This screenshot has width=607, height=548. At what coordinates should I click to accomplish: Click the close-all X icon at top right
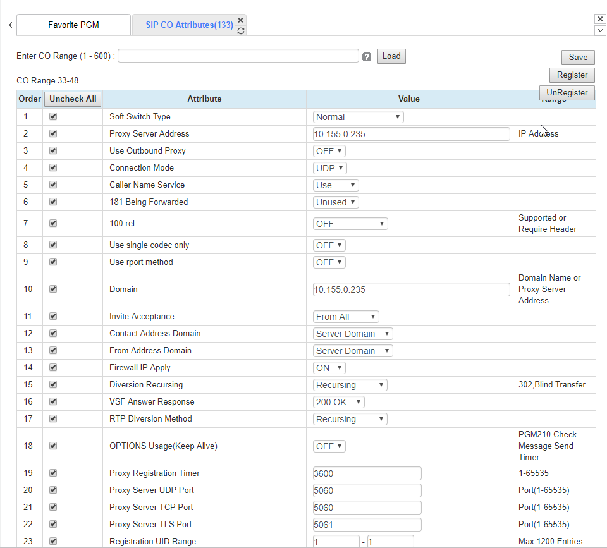pos(600,19)
